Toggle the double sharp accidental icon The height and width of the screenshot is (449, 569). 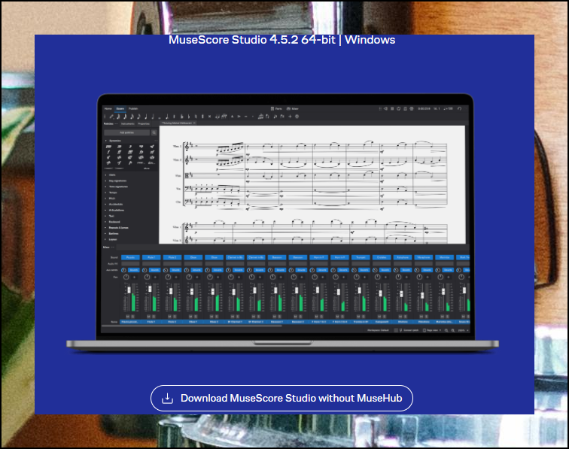(x=209, y=117)
